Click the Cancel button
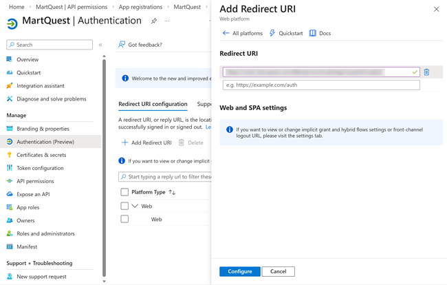This screenshot has height=285, width=447. pos(279,272)
